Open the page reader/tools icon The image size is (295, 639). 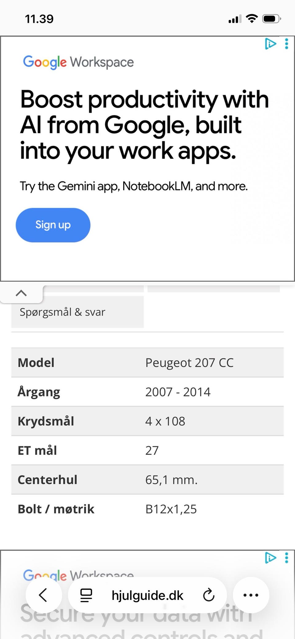tap(86, 595)
